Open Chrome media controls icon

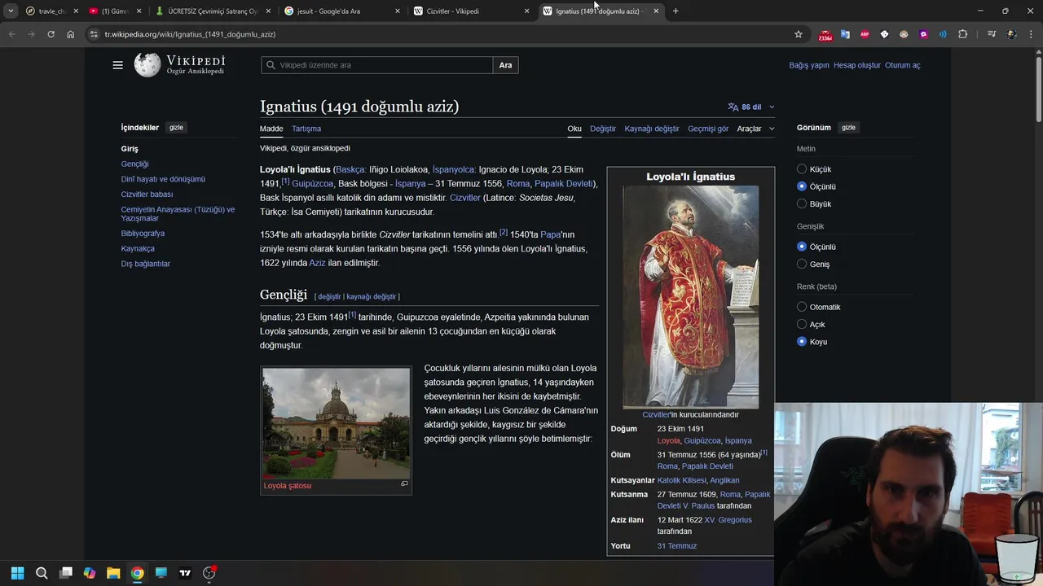tap(992, 34)
